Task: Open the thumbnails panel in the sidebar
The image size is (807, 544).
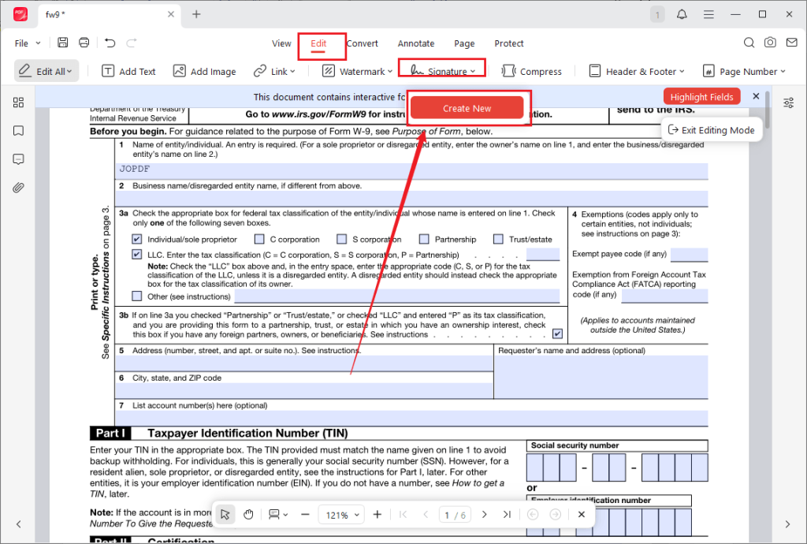Action: [x=19, y=102]
